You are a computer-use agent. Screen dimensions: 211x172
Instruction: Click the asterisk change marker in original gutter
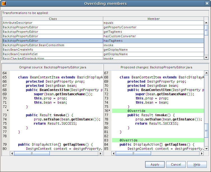click(x=8, y=110)
